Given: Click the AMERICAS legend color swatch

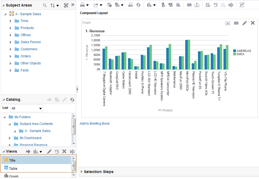Looking at the screenshot, I should (235, 51).
